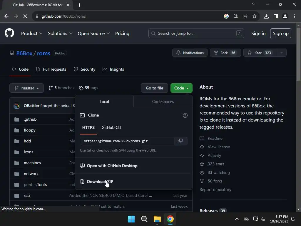
Task: Star the repository
Action: pyautogui.click(x=260, y=53)
